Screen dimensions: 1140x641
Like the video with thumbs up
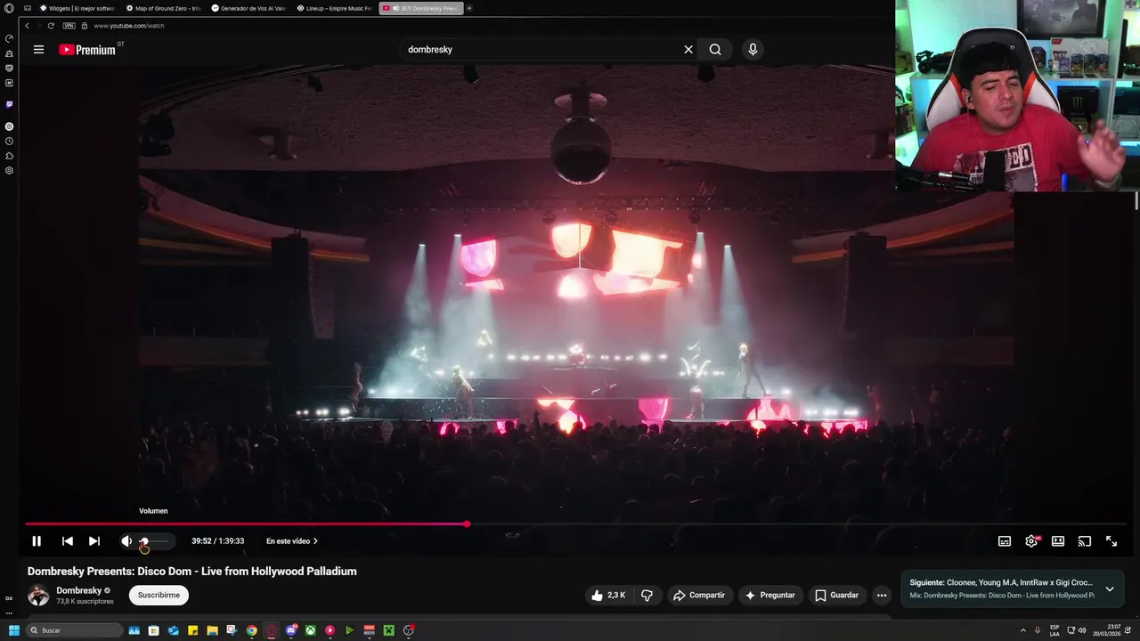point(609,596)
